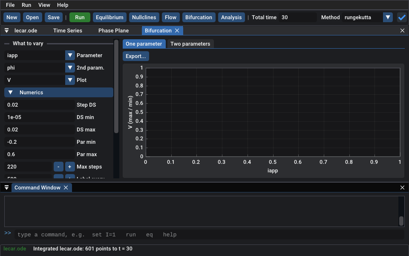This screenshot has width=409, height=256.
Task: Click the Save toolbar button
Action: point(54,17)
